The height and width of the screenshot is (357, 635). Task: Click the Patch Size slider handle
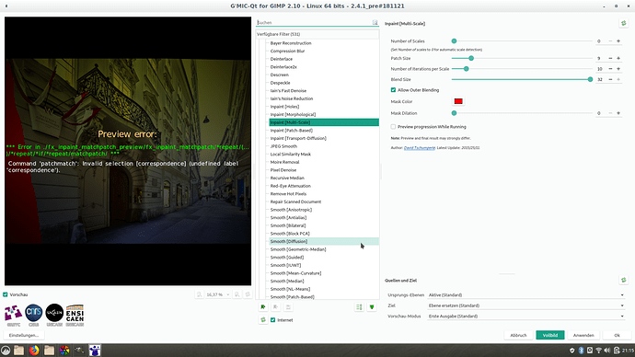tap(471, 58)
